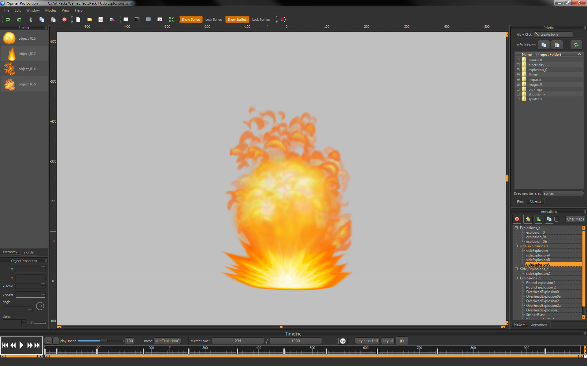
Task: Select the Undo tool in the toolbar
Action: pyautogui.click(x=8, y=19)
